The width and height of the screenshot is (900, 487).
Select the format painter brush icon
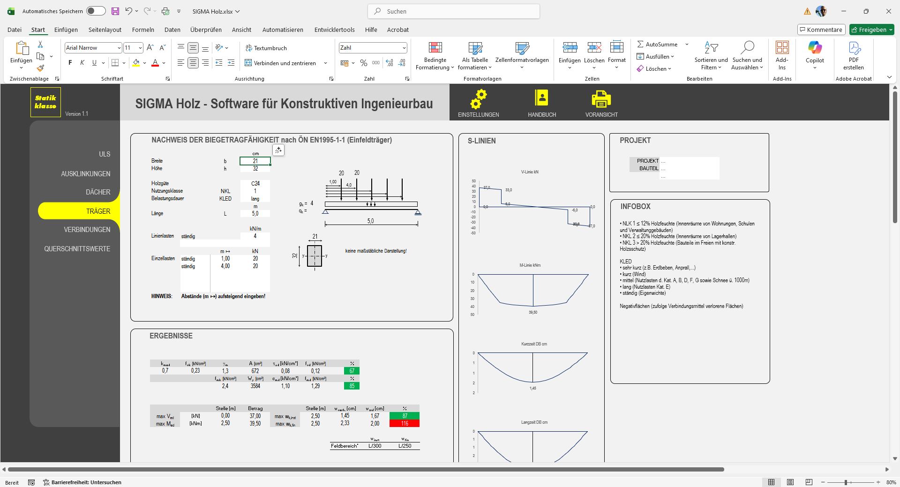coord(41,68)
